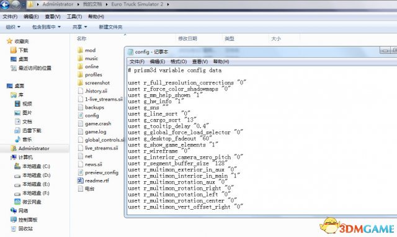Open Explorer 工具(T) menu
Screen dimensions: 397x237
click(74, 17)
